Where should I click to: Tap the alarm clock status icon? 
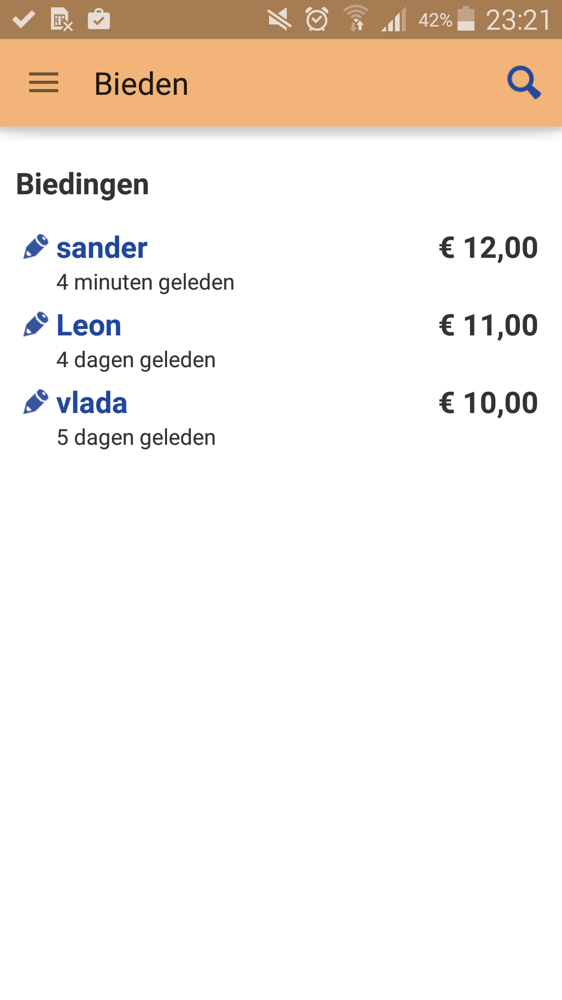[x=317, y=20]
